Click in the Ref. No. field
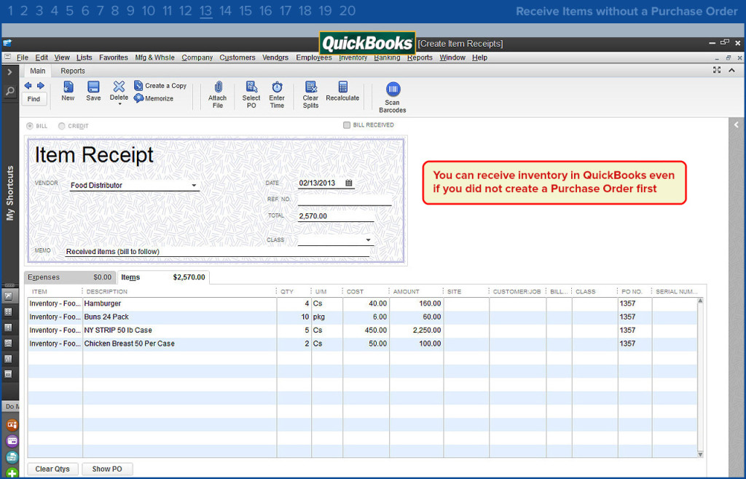Viewport: 746px width, 479px height. pos(345,200)
